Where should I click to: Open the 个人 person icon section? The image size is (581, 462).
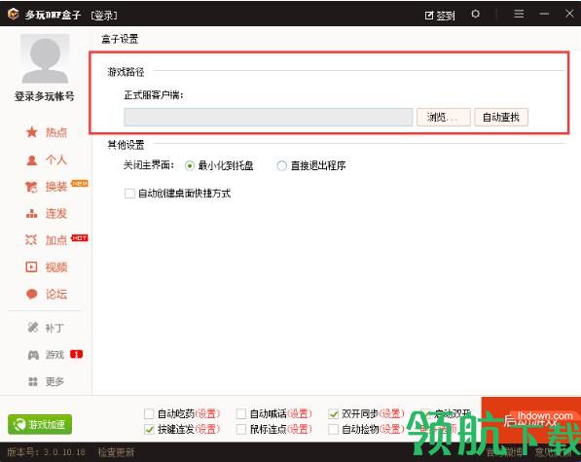tap(47, 160)
